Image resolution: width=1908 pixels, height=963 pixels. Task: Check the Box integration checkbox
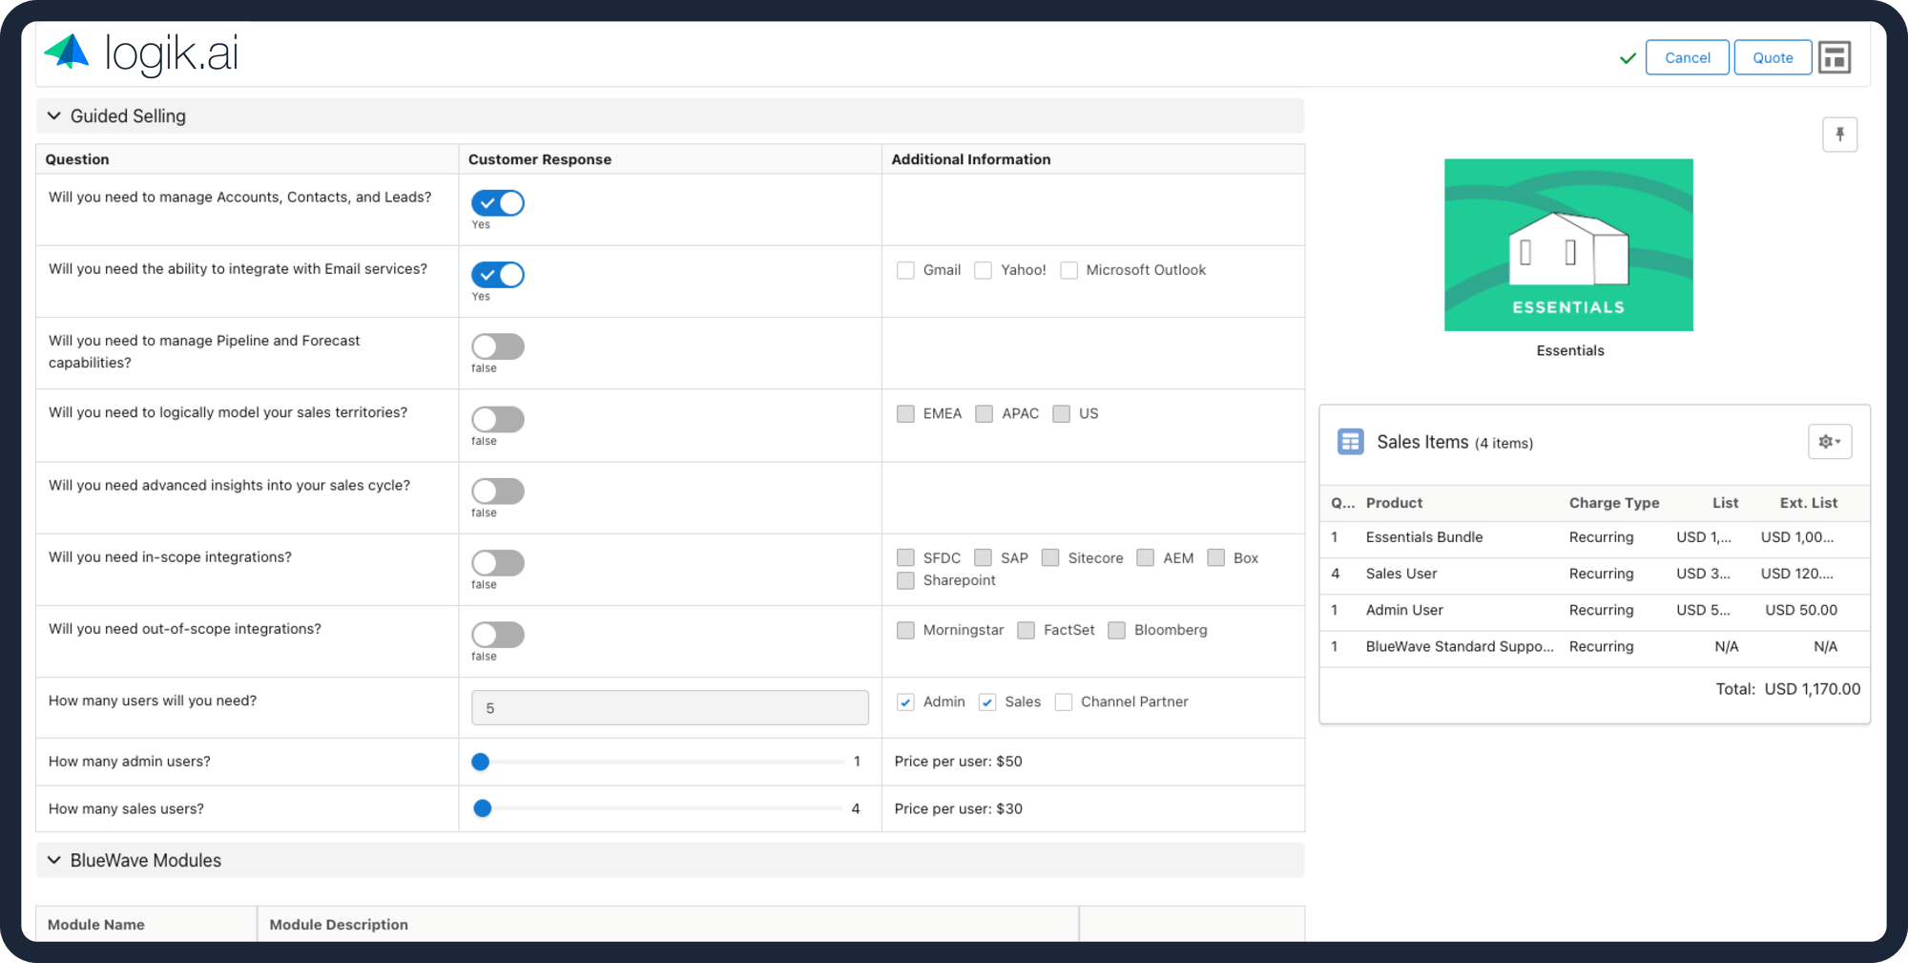[x=1215, y=557]
